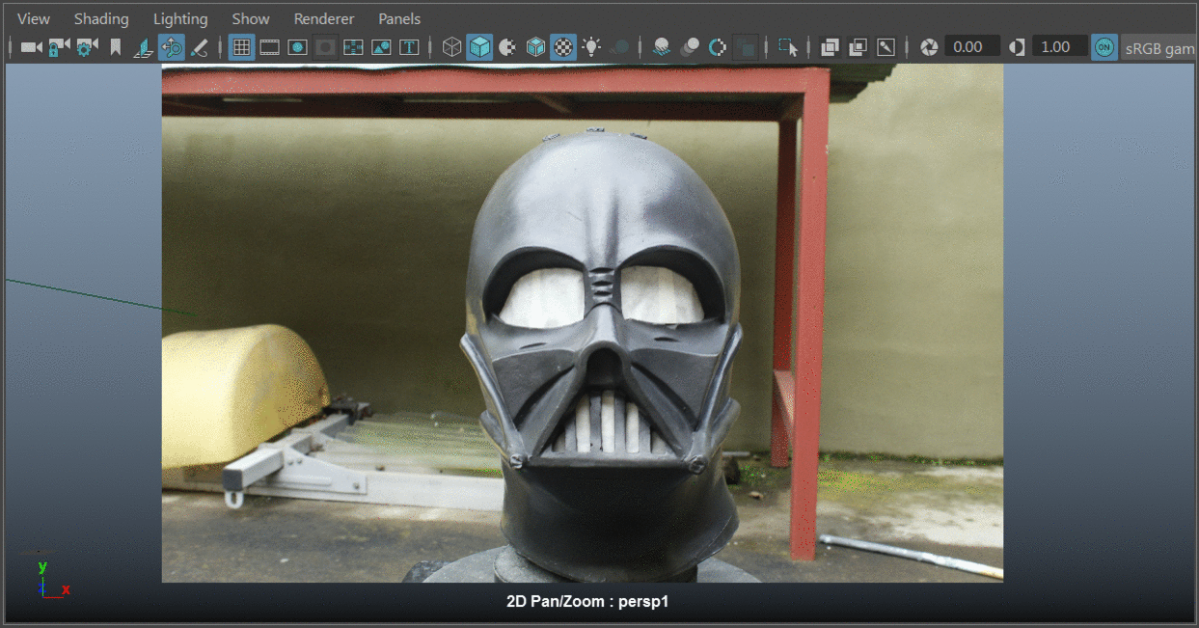Toggle the Field Chart icon
The height and width of the screenshot is (628, 1199).
(354, 46)
